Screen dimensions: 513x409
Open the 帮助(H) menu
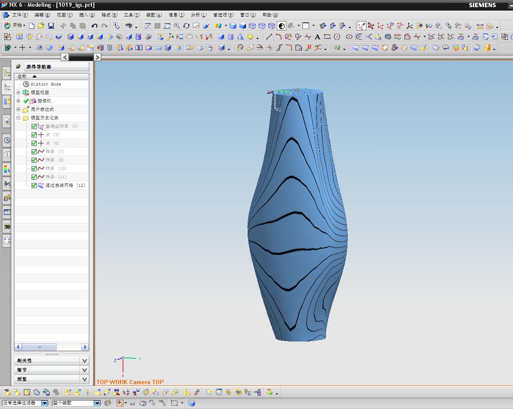270,15
